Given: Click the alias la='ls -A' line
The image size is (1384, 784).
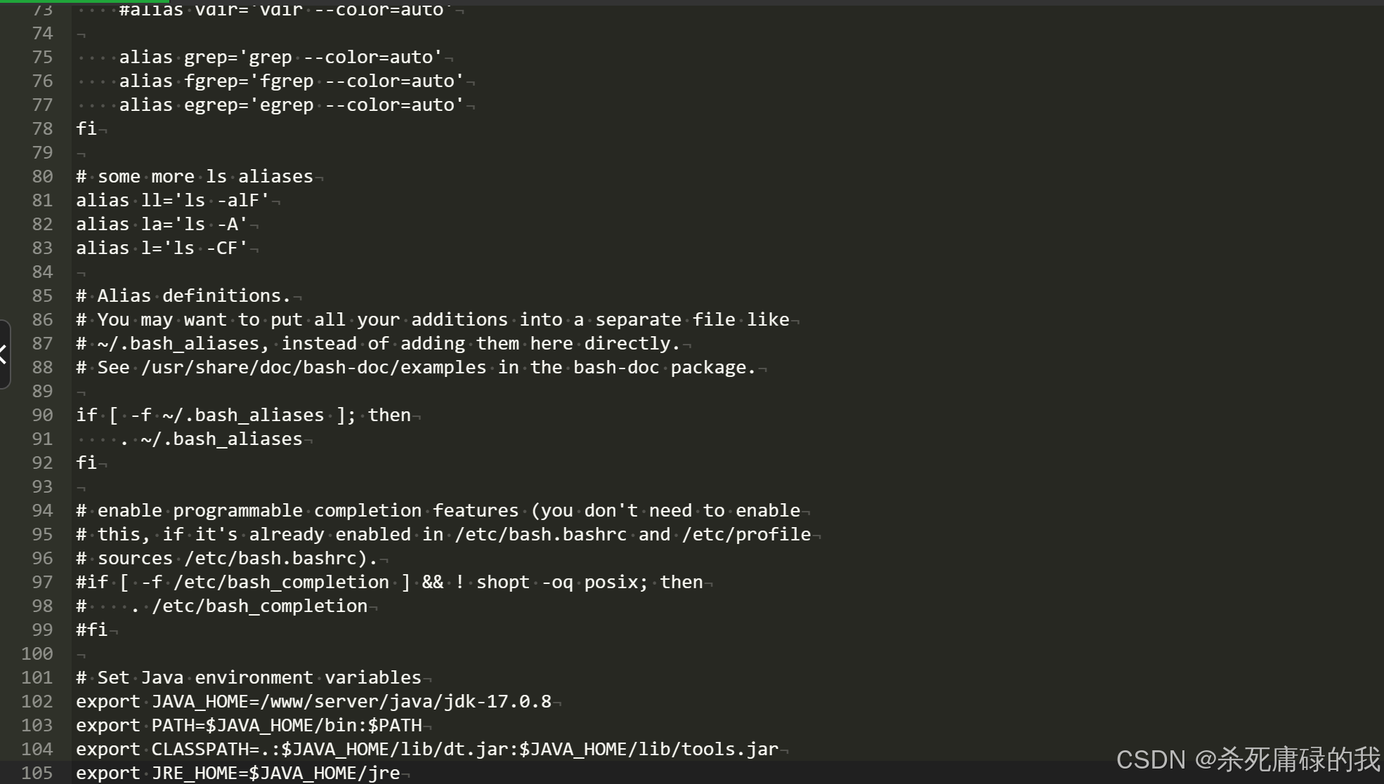Looking at the screenshot, I should pyautogui.click(x=162, y=224).
